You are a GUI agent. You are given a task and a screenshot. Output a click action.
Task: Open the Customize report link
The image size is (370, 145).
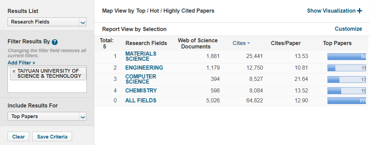[x=348, y=29]
